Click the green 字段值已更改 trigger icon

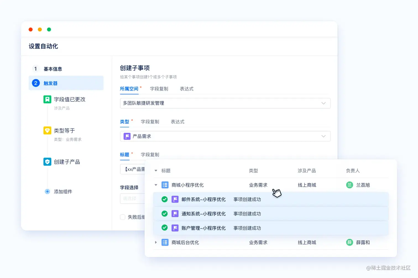pyautogui.click(x=47, y=99)
